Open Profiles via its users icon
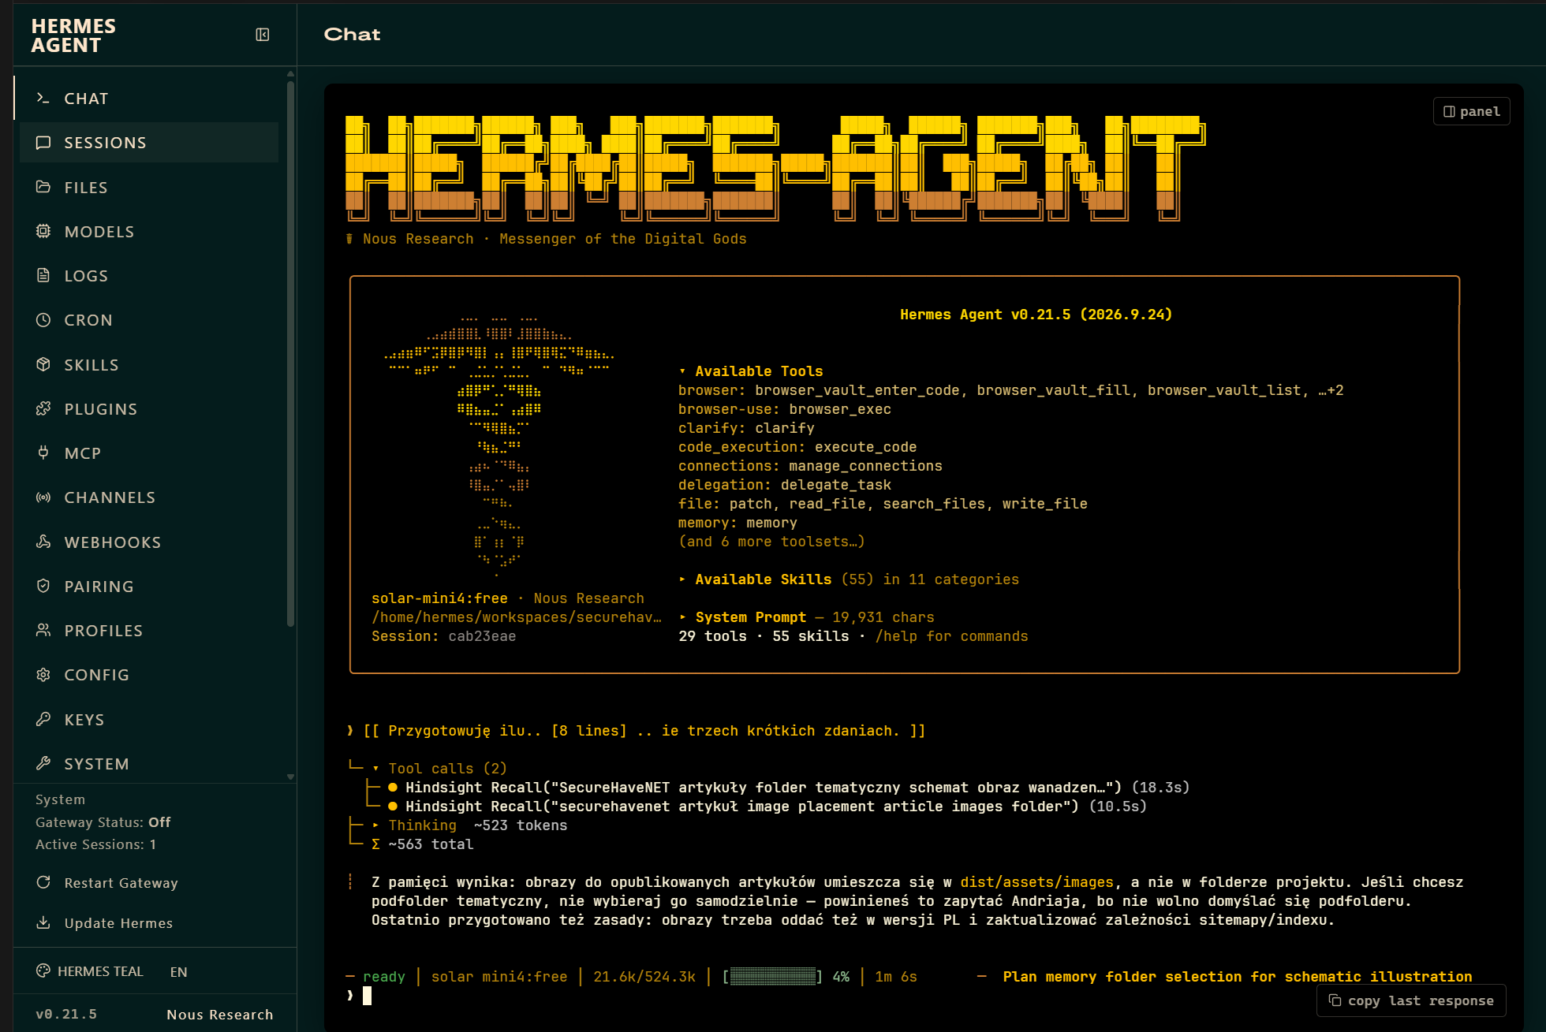This screenshot has height=1032, width=1546. coord(43,631)
